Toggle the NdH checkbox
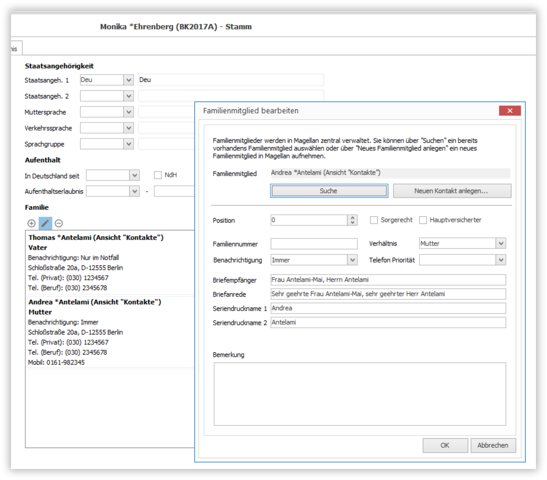The width and height of the screenshot is (547, 480). tap(158, 175)
